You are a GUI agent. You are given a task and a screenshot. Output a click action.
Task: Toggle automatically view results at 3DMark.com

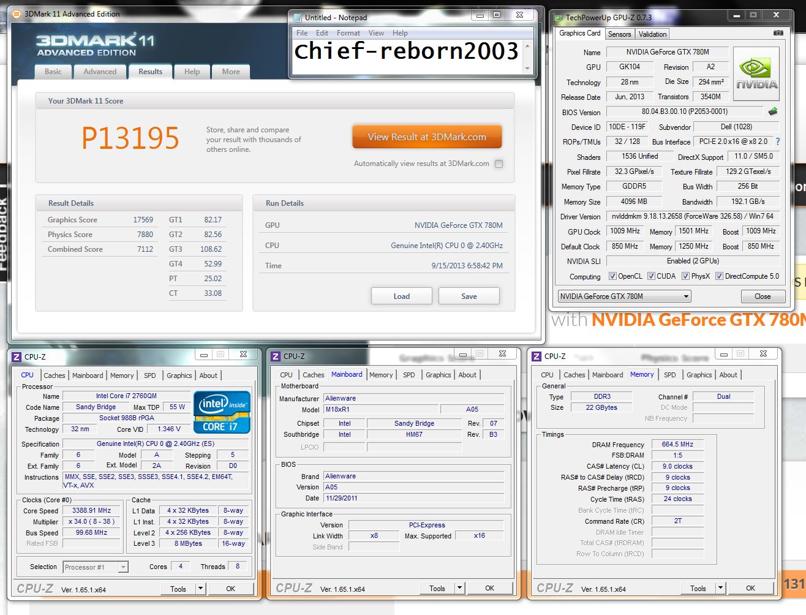pos(499,164)
